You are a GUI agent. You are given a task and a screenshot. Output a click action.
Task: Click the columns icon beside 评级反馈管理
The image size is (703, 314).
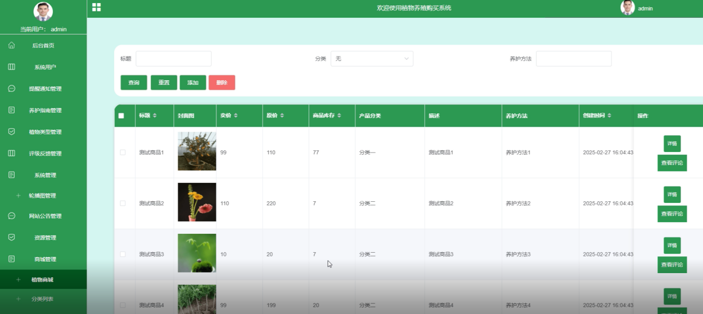point(12,153)
